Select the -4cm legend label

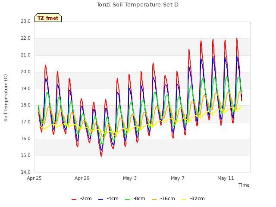(x=113, y=198)
